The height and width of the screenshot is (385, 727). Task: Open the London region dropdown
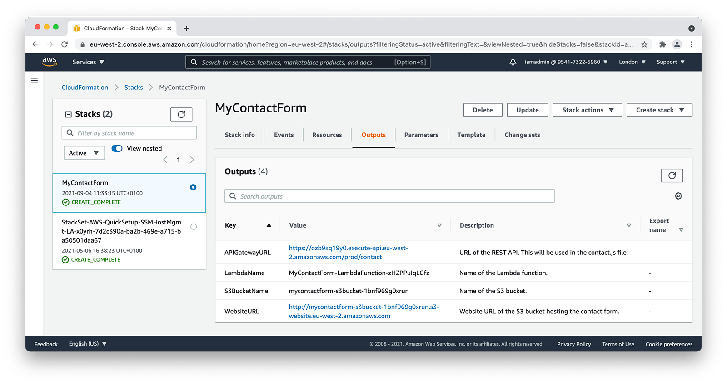(632, 62)
